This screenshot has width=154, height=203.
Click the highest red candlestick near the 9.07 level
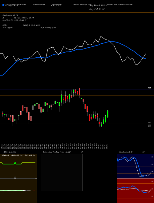[79, 91]
